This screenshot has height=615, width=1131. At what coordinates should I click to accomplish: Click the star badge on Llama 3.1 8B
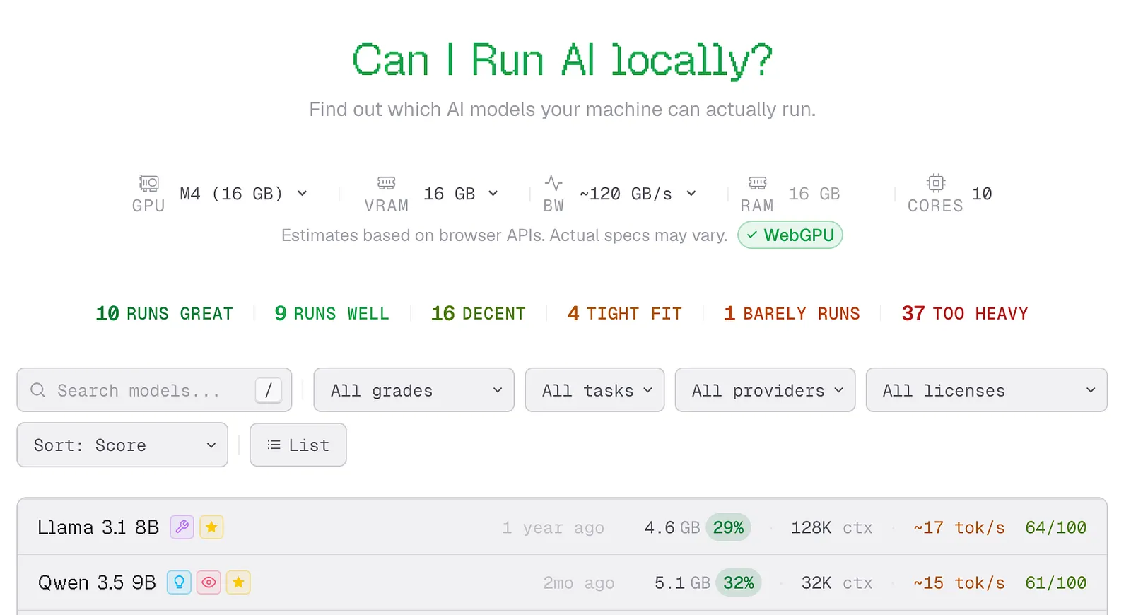click(x=211, y=527)
